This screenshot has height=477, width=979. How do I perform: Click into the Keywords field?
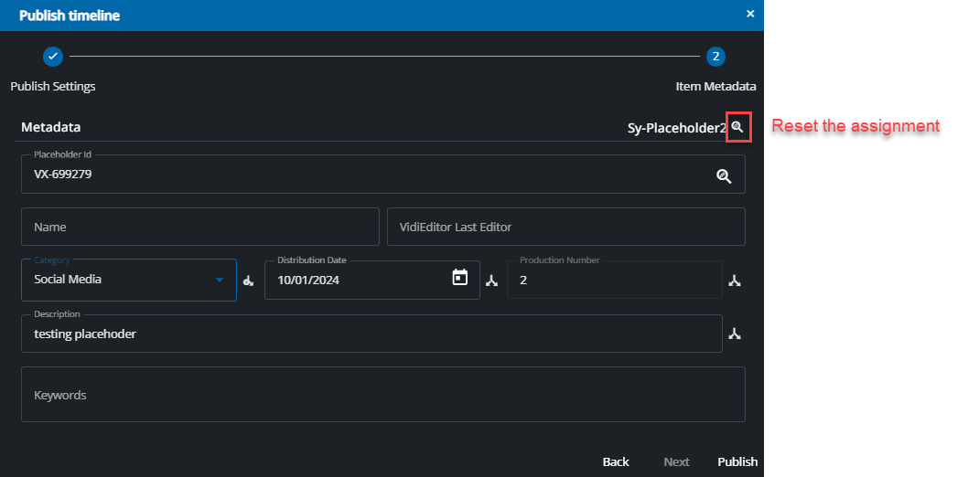382,395
